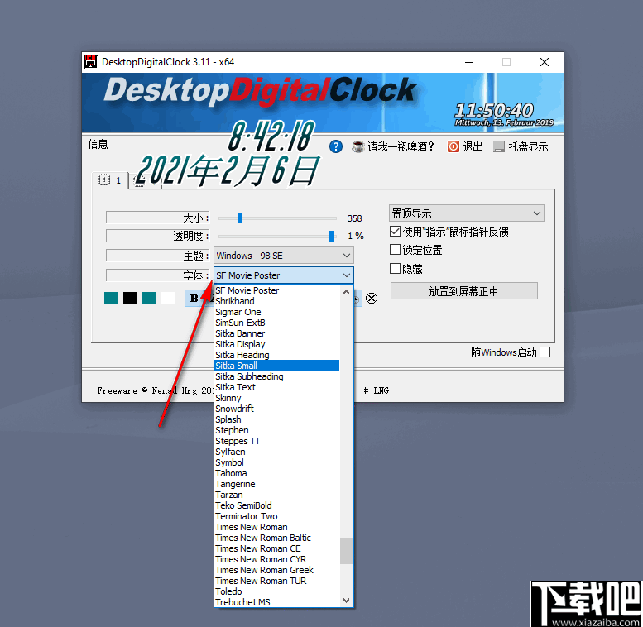The image size is (643, 627).
Task: Collapse the SF Movie Poster font combo box
Action: point(283,275)
